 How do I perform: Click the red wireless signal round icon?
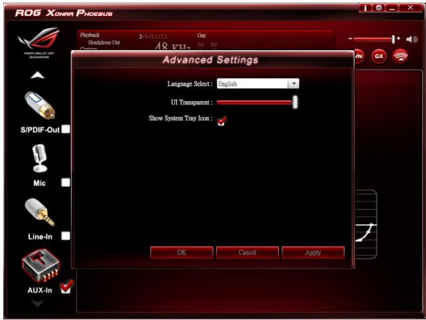[x=400, y=56]
